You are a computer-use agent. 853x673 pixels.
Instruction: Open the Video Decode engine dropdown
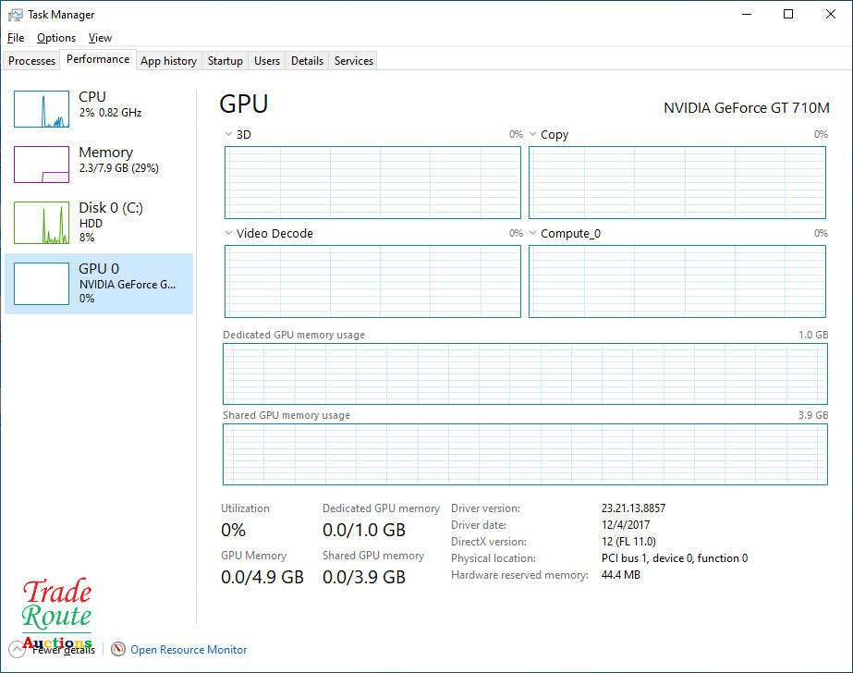229,234
